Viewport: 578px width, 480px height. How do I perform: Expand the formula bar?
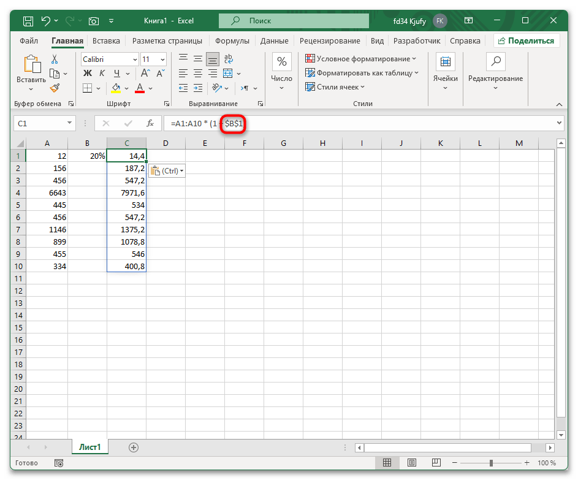pyautogui.click(x=559, y=123)
